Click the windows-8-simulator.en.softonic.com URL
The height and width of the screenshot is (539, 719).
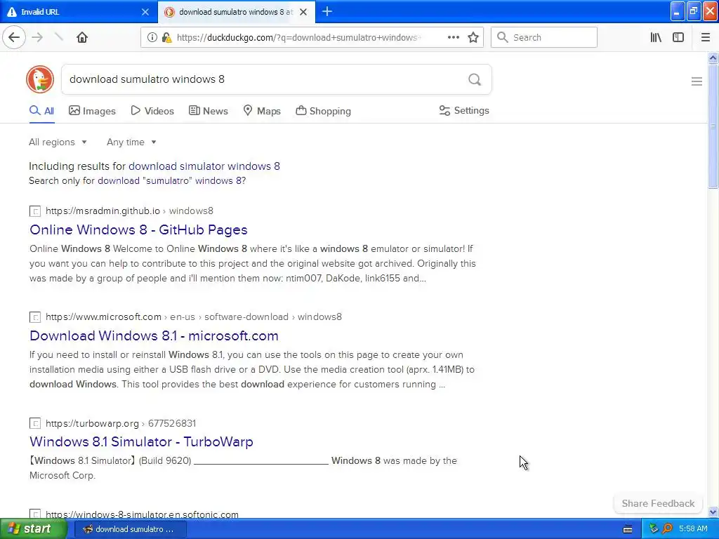pos(142,514)
